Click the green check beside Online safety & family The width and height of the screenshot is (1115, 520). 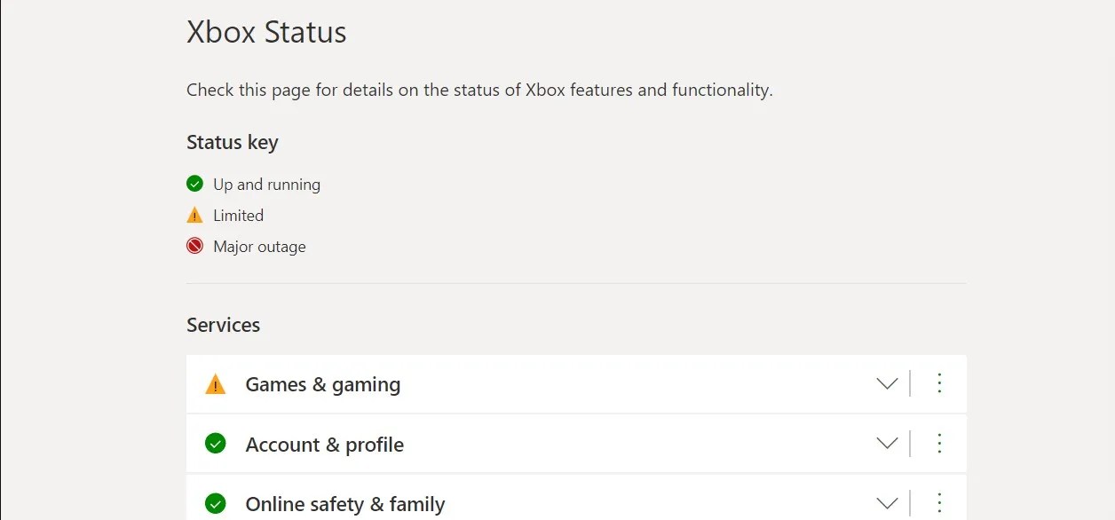(x=216, y=503)
